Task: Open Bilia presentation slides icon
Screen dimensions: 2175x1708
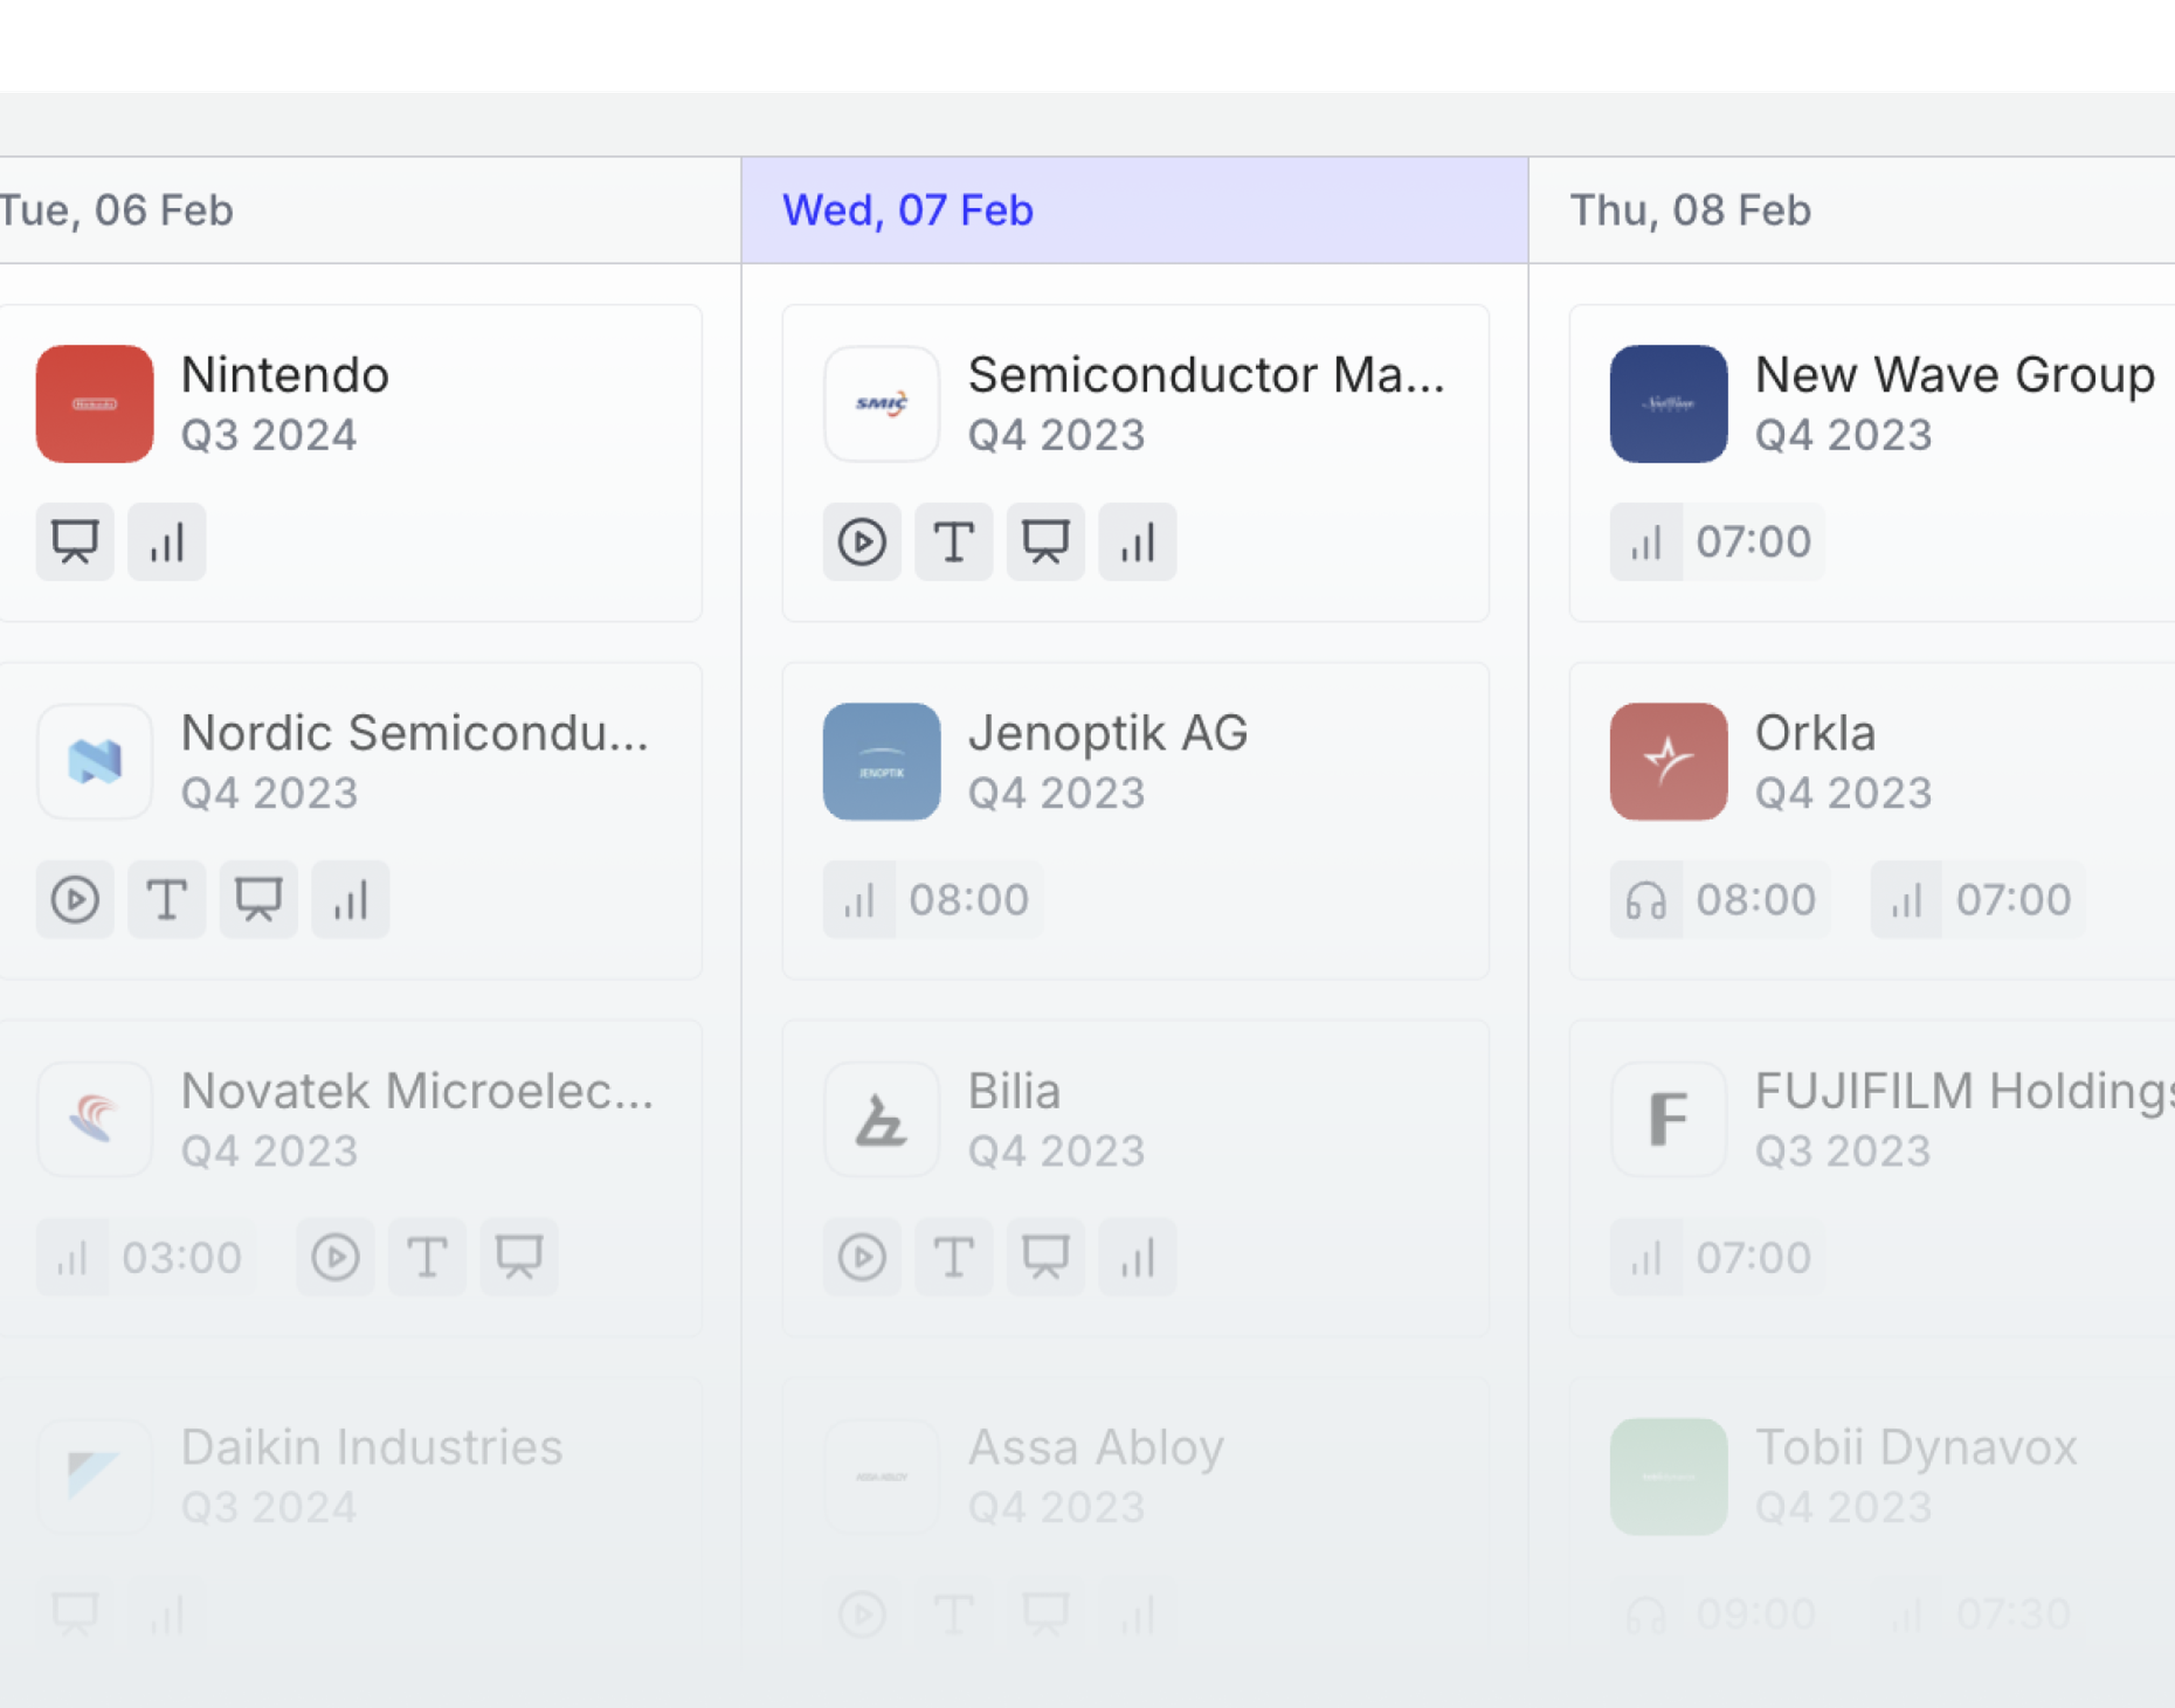Action: coord(1046,1258)
